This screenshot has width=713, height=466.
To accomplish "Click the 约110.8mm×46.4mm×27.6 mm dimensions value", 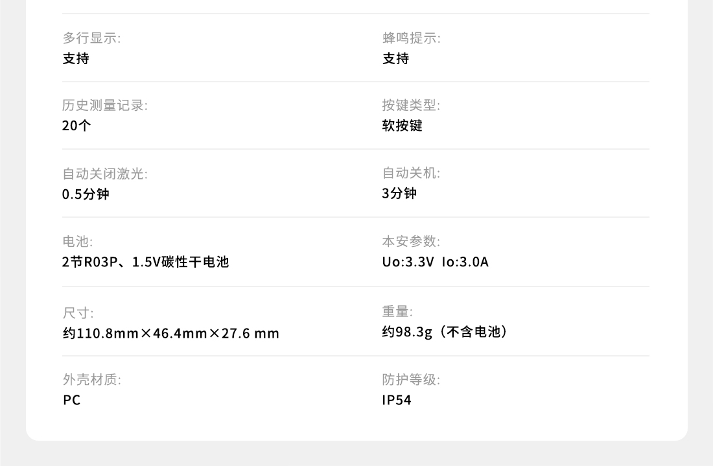I will [x=171, y=333].
